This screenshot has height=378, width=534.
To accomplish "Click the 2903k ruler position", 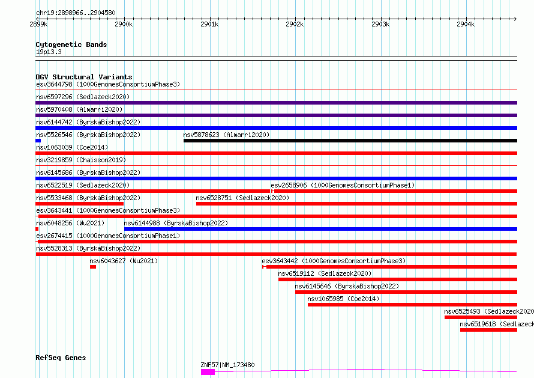I will coord(380,24).
